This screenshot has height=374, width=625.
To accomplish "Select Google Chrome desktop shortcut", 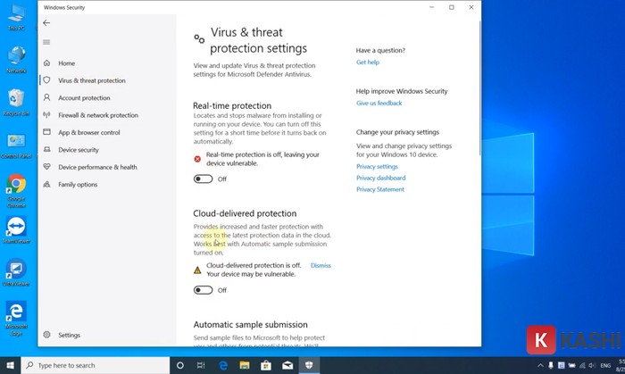I will (16, 191).
